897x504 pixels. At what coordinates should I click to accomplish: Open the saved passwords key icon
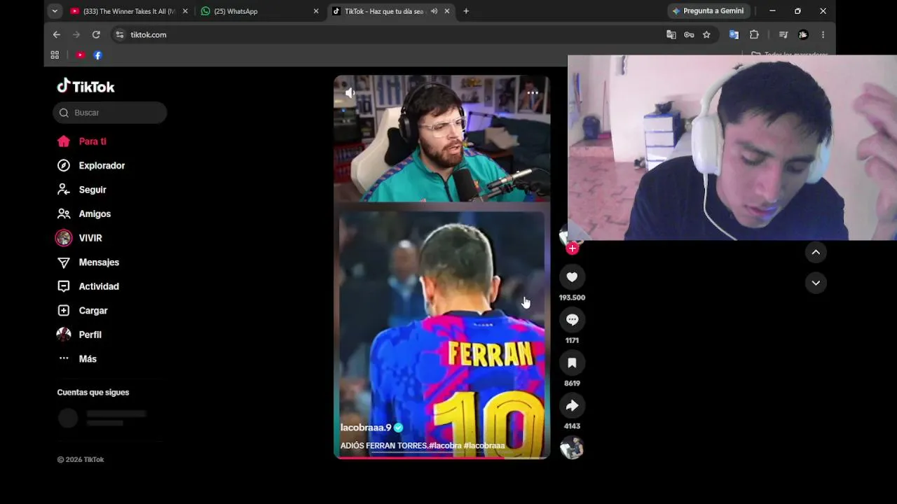click(x=689, y=35)
